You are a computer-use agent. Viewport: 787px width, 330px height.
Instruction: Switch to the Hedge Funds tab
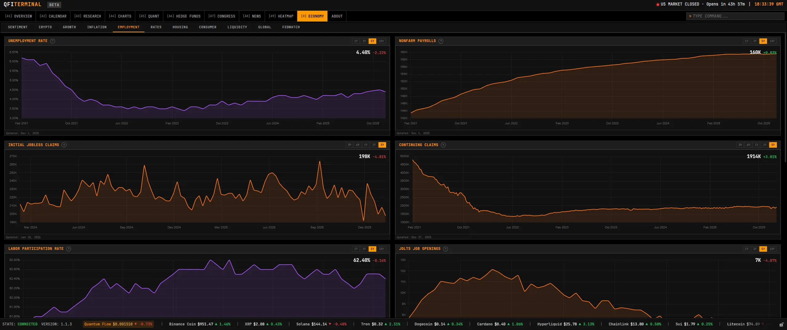click(x=184, y=16)
